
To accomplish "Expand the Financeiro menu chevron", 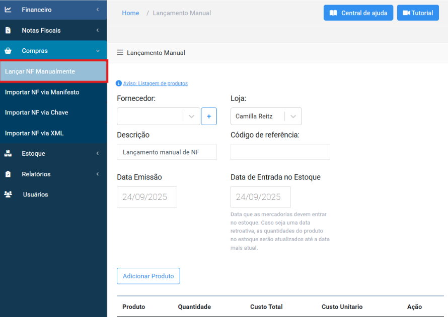I will (97, 10).
